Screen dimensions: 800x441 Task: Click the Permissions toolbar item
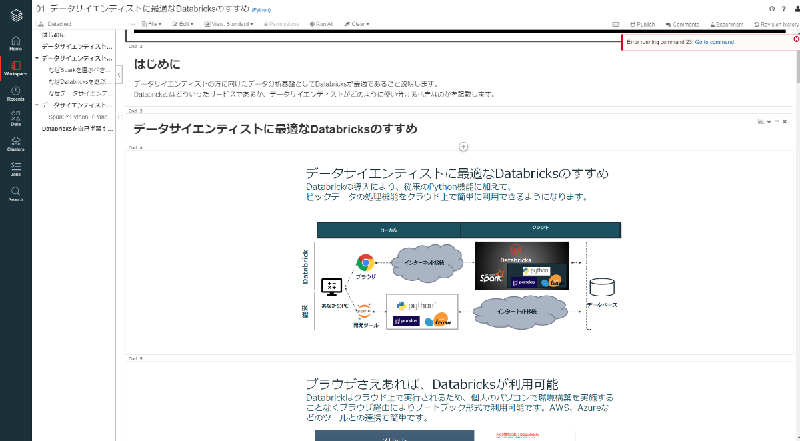coord(281,24)
